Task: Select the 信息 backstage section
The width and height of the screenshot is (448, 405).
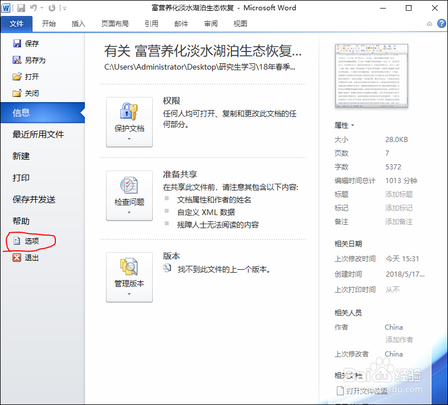Action: 43,113
